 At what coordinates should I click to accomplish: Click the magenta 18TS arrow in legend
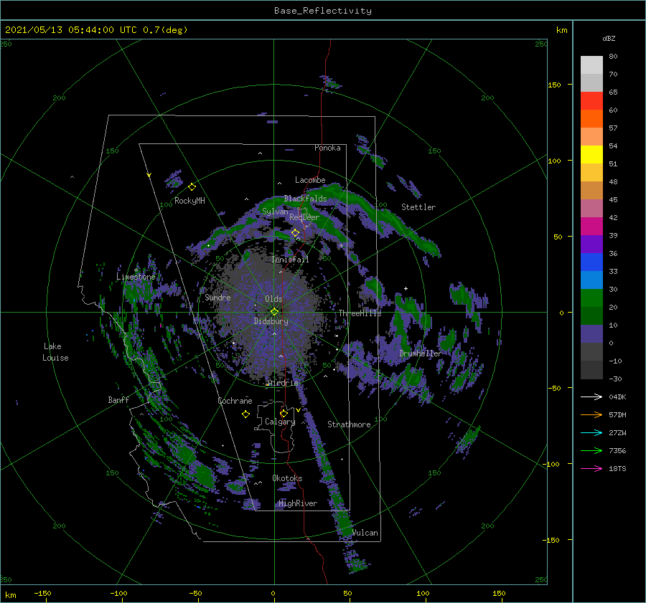pyautogui.click(x=591, y=468)
